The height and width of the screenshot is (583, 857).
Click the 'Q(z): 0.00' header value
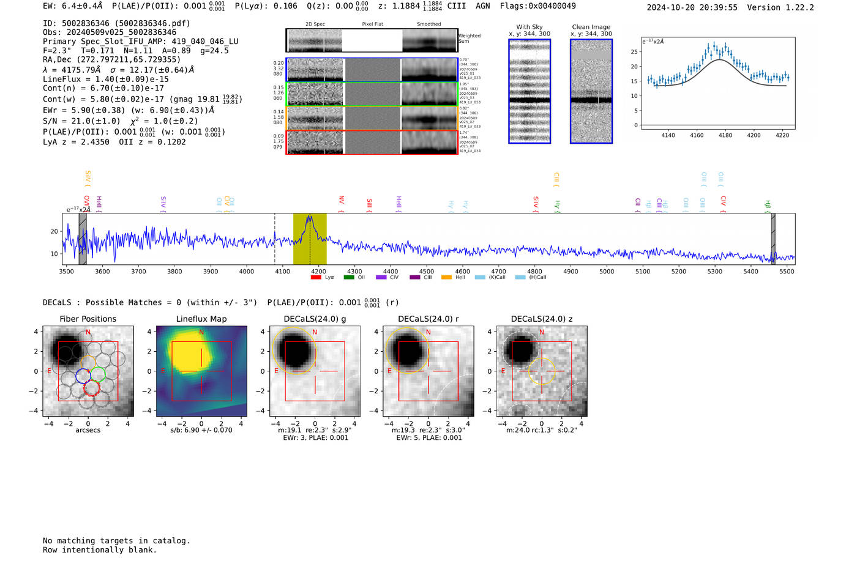click(x=330, y=6)
